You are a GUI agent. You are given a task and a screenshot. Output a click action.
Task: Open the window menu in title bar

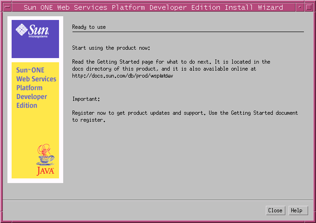click(x=7, y=7)
